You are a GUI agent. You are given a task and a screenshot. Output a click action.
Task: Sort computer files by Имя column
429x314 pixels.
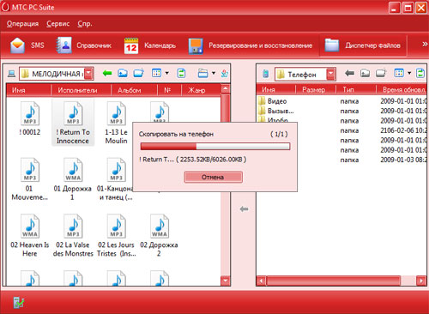coord(28,90)
